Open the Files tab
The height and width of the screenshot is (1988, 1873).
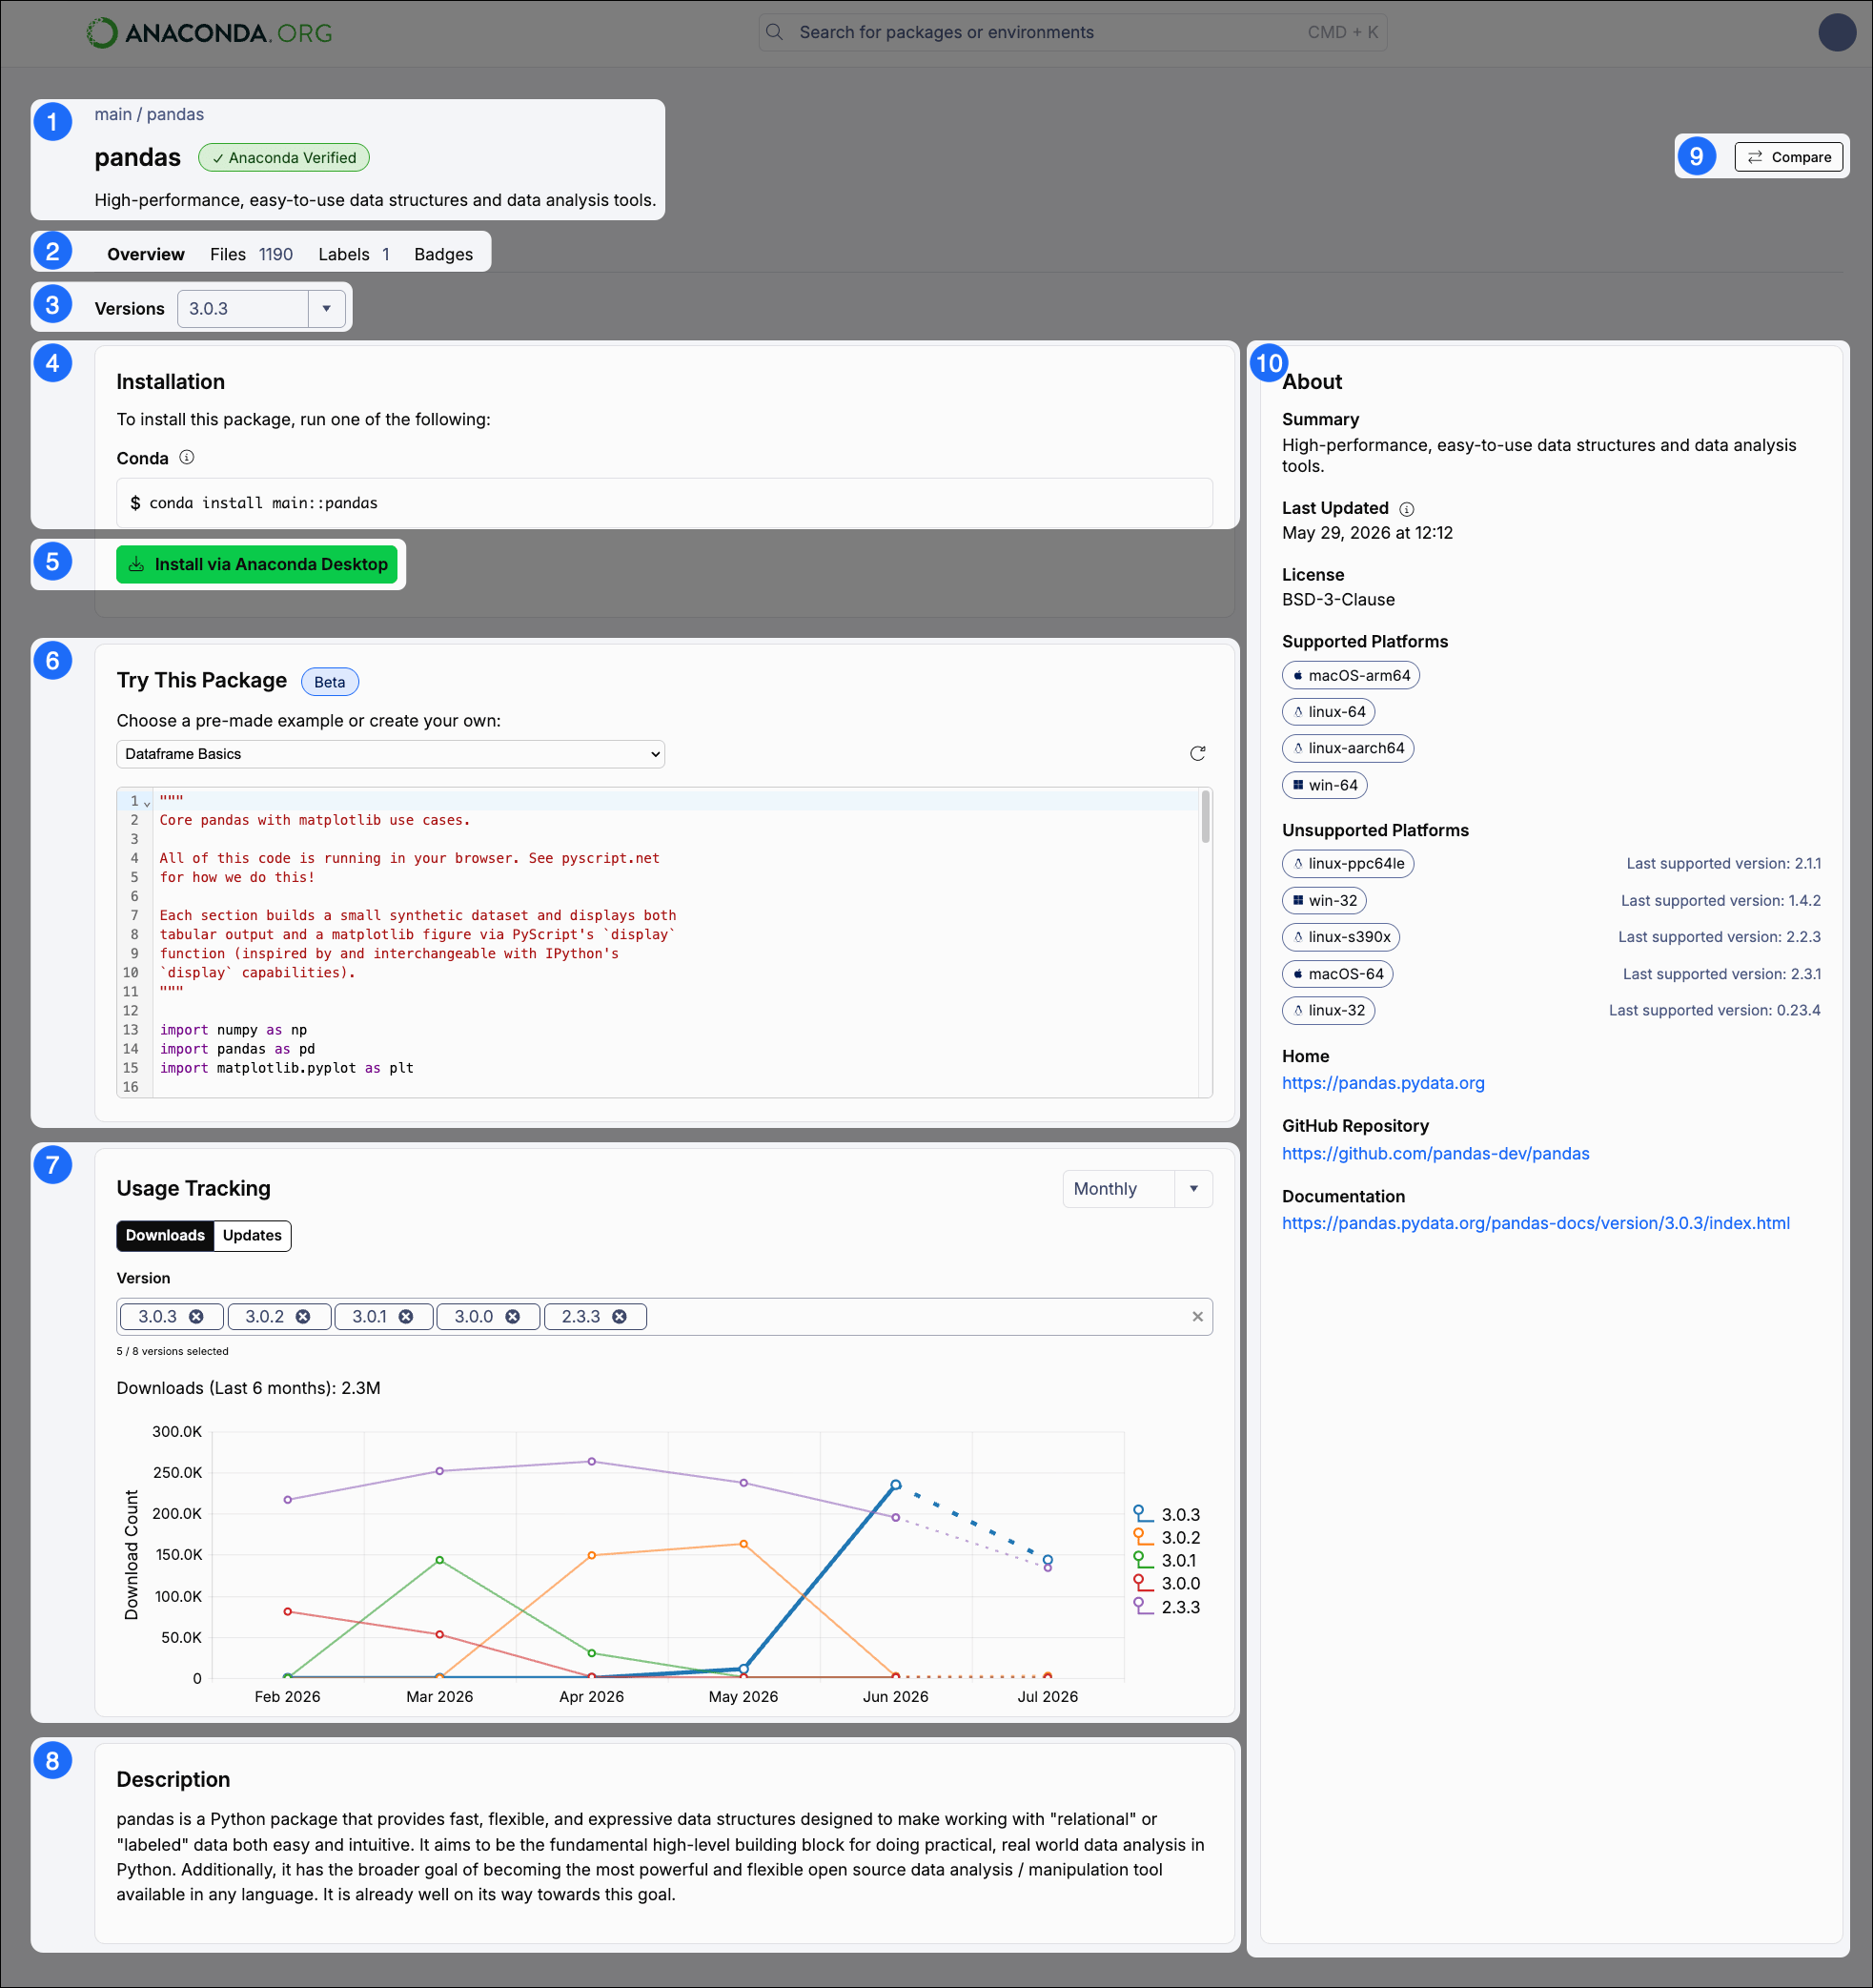click(251, 254)
